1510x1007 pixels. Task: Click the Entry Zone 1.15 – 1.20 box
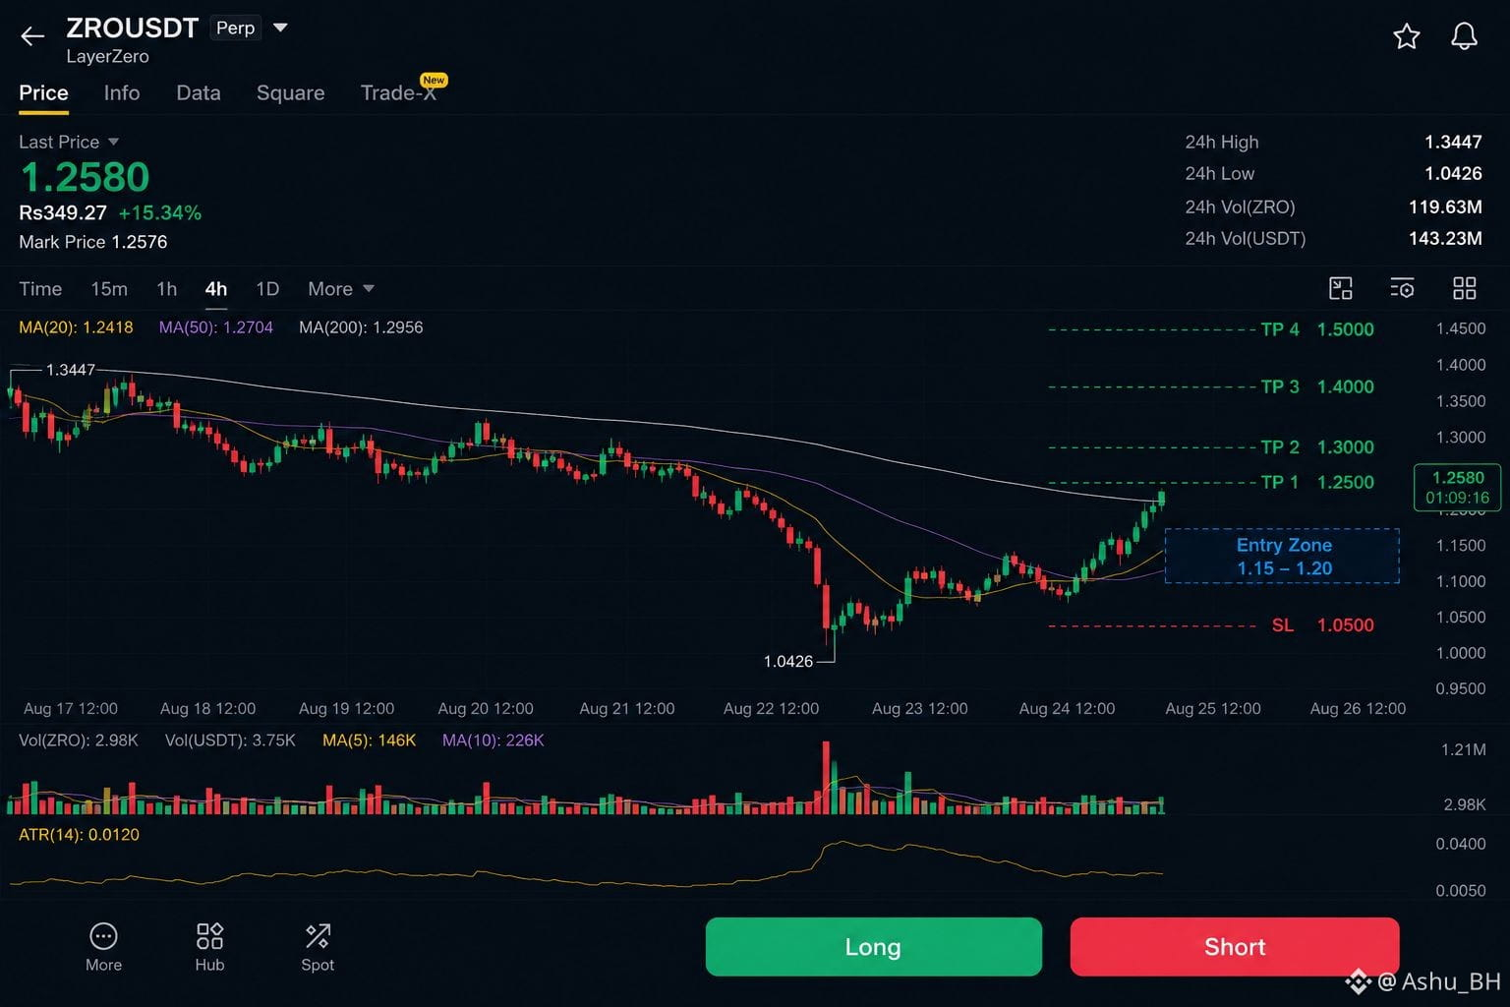pos(1282,557)
